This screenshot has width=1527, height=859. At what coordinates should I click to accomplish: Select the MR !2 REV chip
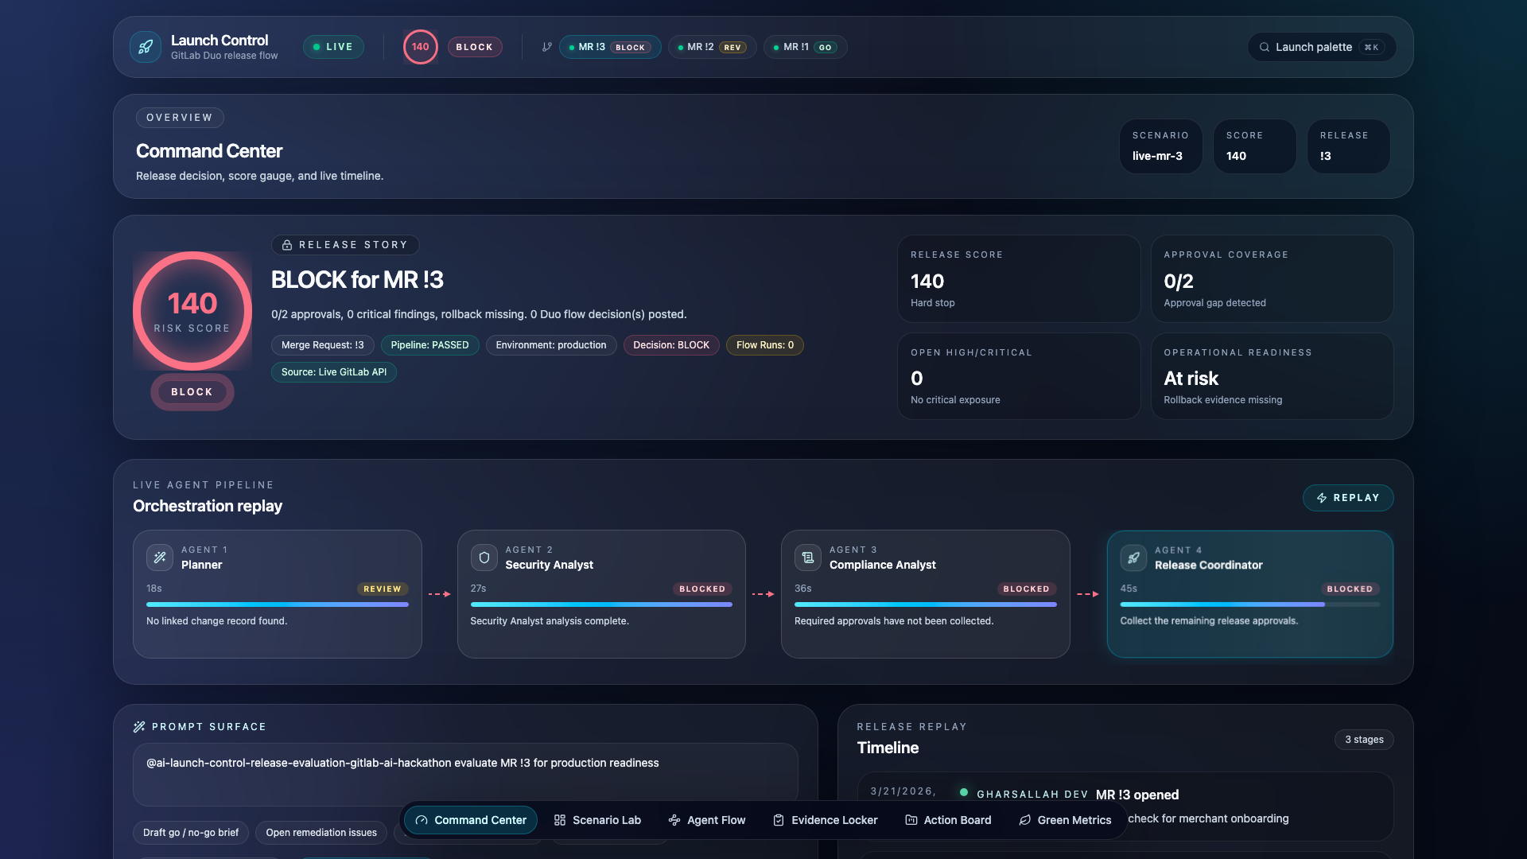(x=712, y=47)
